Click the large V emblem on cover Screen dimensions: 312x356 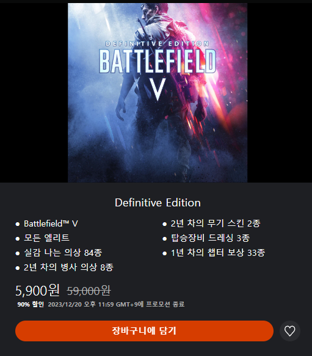(x=158, y=89)
